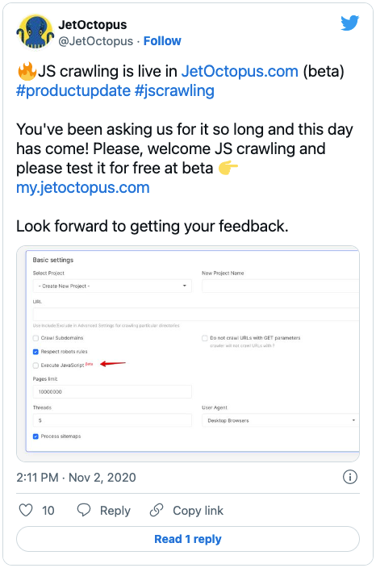Open the JetOctopus.com link
Viewport: 376px width, 568px height.
(x=240, y=71)
